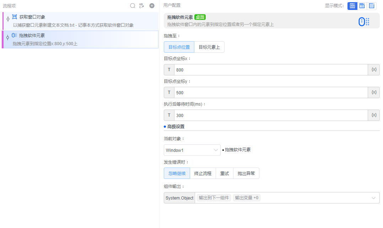Screen dimensions: 383x228
Task: Select the middle 显示模式 view icon
Action: point(362,6)
